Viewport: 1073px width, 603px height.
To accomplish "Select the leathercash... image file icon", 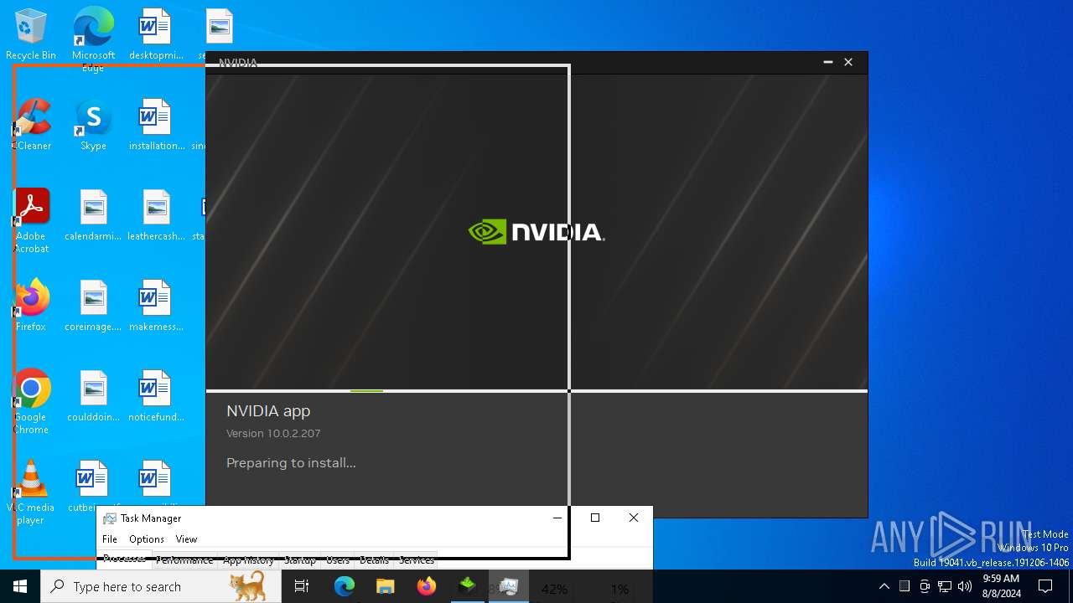I will point(156,216).
